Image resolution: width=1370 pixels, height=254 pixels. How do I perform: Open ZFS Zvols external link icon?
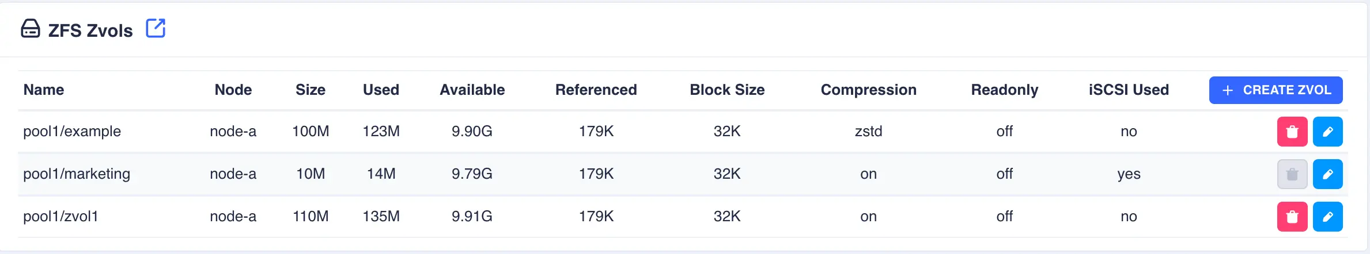coord(156,28)
